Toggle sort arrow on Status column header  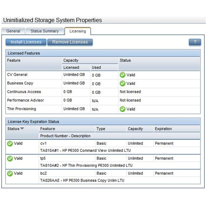22,128
